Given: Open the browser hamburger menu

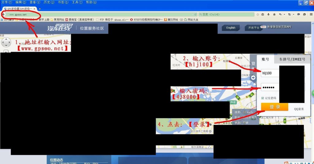Looking at the screenshot, I should pos(311,14).
